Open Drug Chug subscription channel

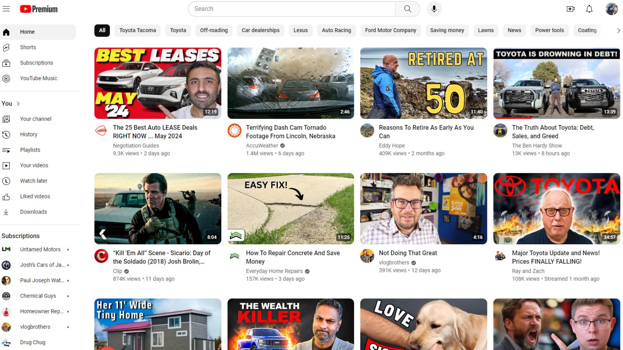click(x=37, y=343)
